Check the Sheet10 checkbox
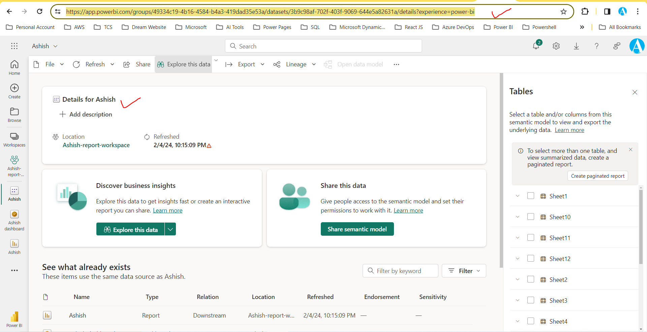Image resolution: width=647 pixels, height=332 pixels. tap(531, 217)
